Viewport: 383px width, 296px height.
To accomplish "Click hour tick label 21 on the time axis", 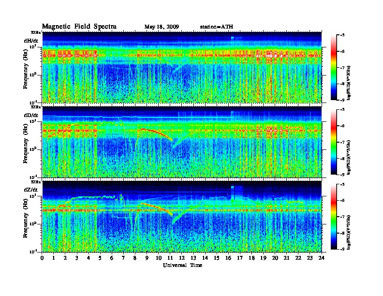I will (286, 258).
